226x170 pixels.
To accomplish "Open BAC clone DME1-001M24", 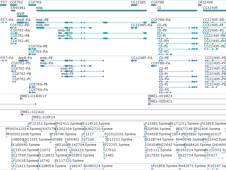I will (160, 96).
